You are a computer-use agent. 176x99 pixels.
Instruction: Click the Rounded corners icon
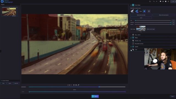click(x=133, y=43)
